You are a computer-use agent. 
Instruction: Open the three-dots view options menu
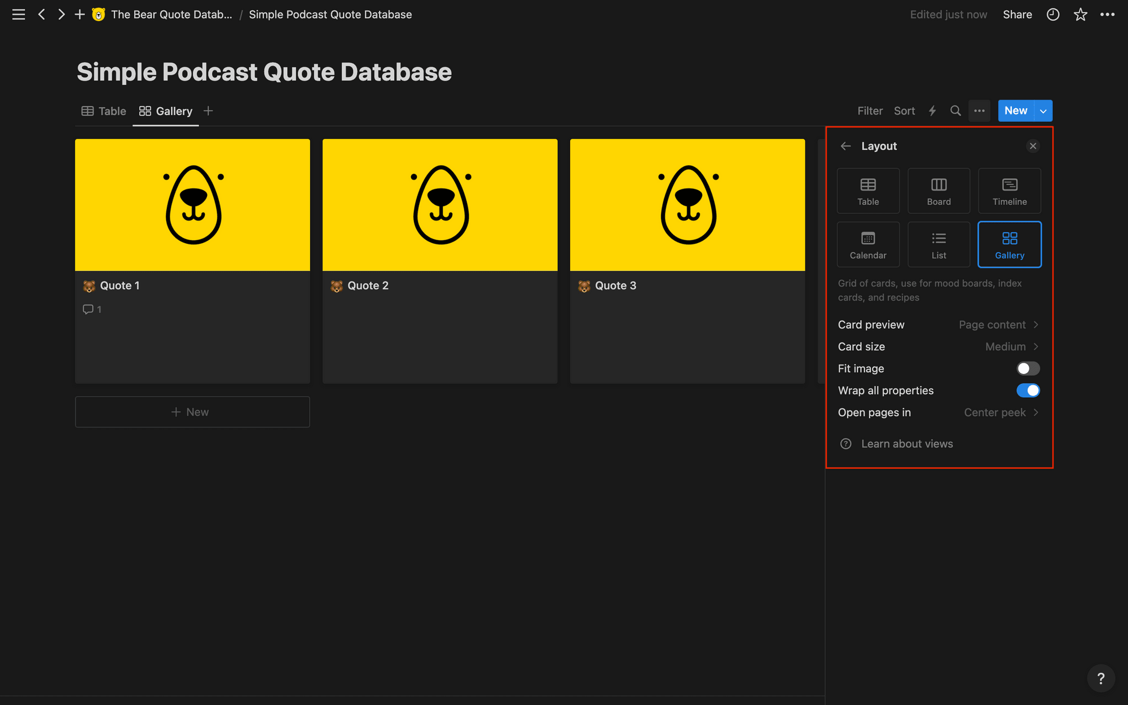[x=980, y=111]
